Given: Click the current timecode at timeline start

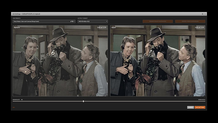Looking at the screenshot, I should (x=16, y=100).
